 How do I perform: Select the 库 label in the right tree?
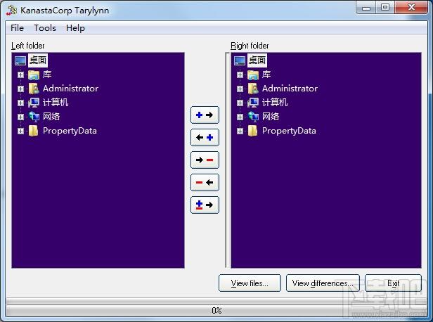[x=266, y=75]
